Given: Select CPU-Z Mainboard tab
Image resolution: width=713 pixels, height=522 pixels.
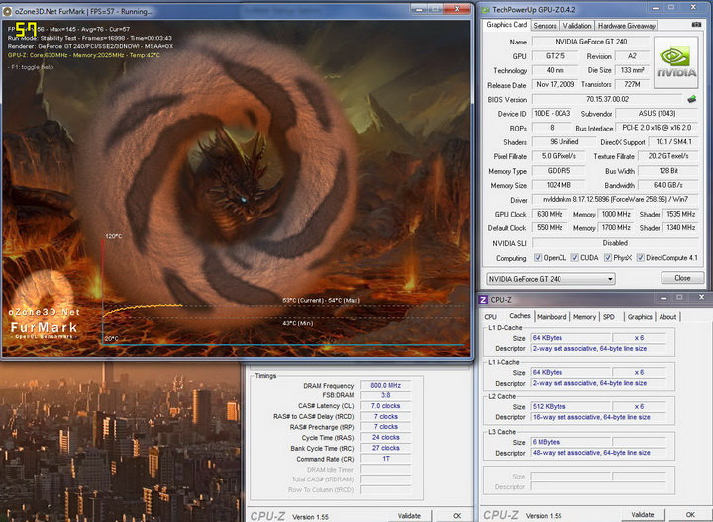Looking at the screenshot, I should point(552,317).
